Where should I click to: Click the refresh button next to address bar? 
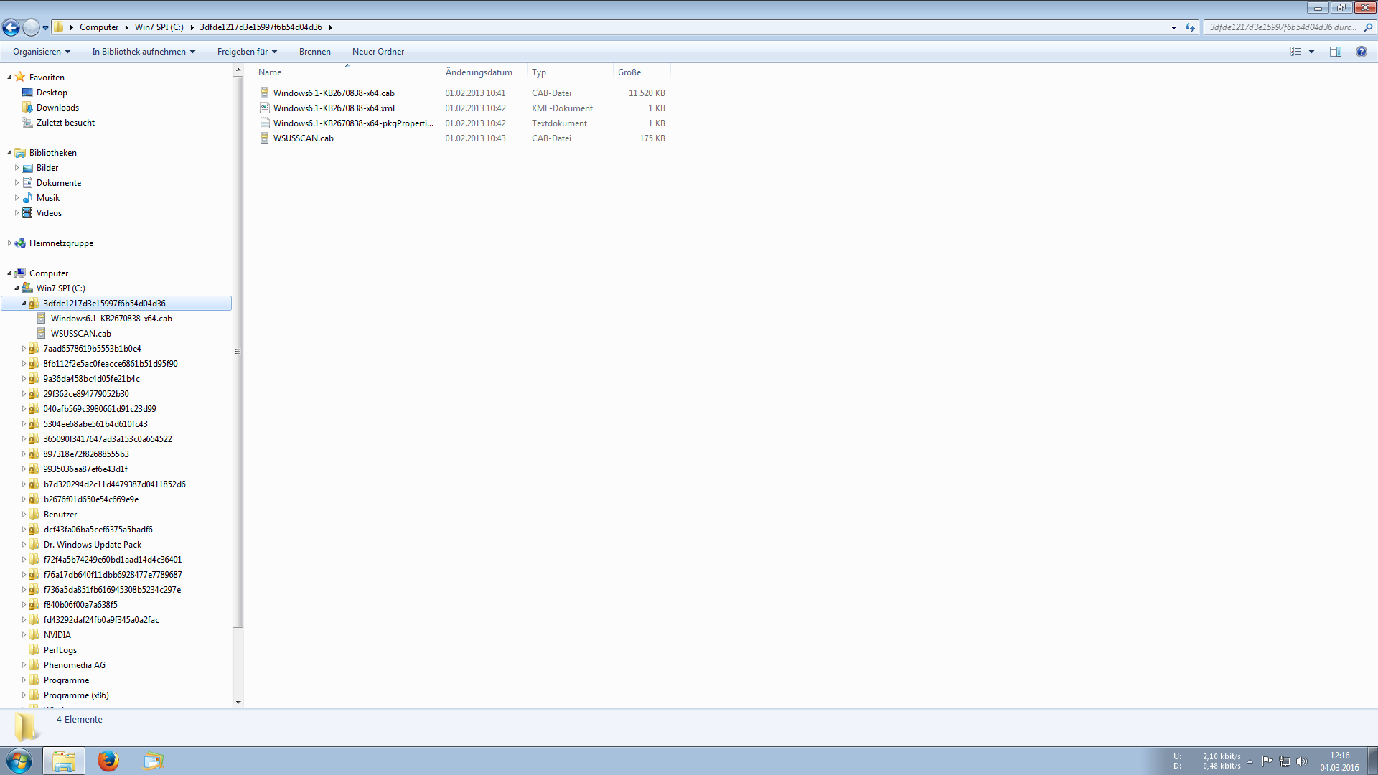[1190, 27]
